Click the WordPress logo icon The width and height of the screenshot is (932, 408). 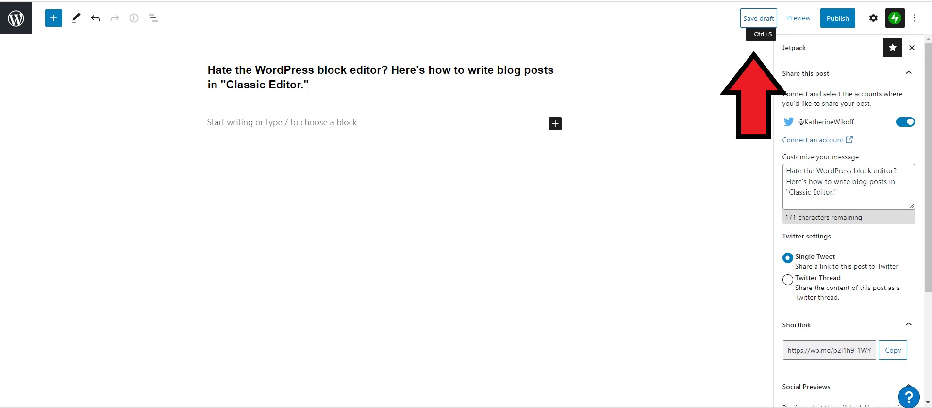pos(16,18)
